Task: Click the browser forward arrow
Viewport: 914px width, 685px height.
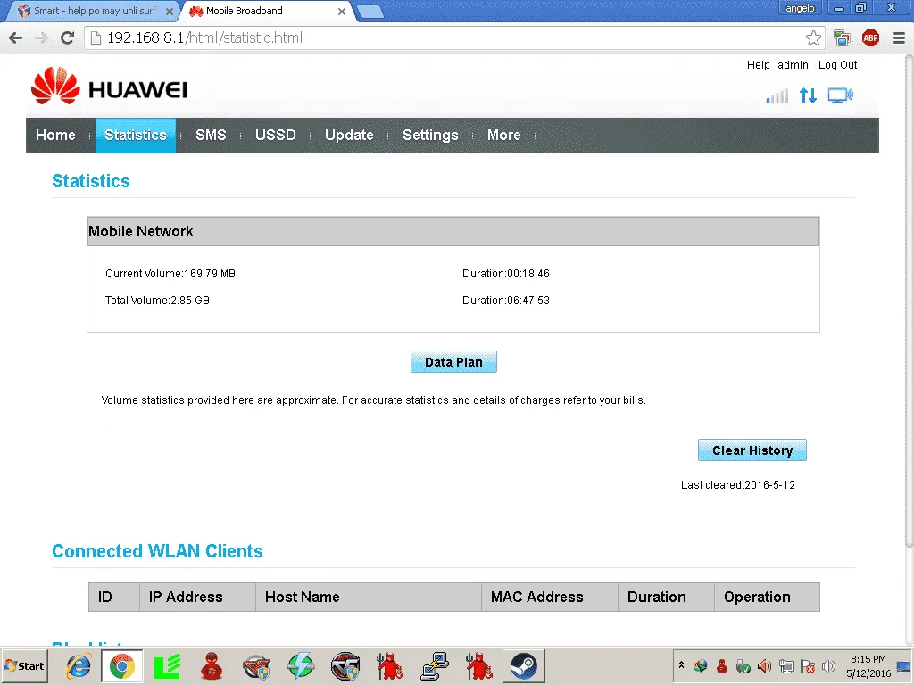Action: tap(41, 37)
